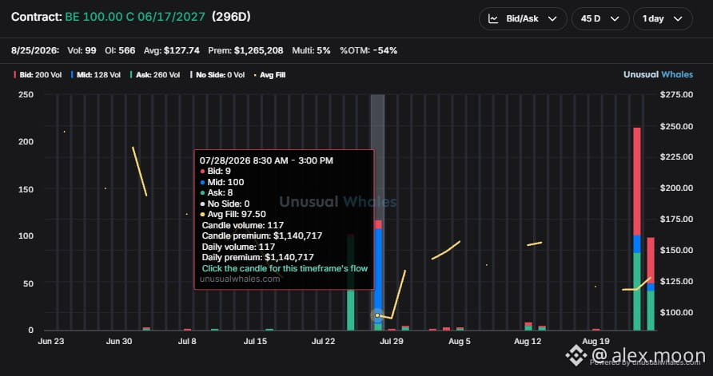Click the tooltip header 07/28/2026 8:30 AM - 3:00 PM
The width and height of the screenshot is (713, 376).
(x=266, y=160)
